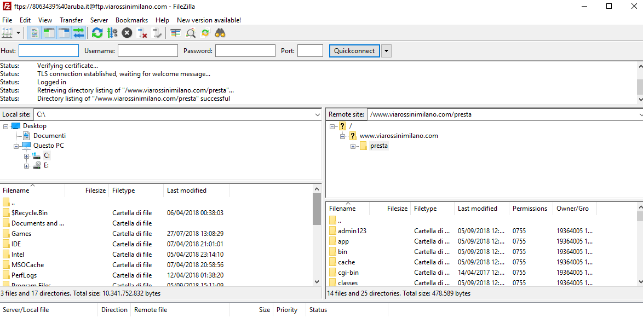The image size is (643, 335).
Task: Open the Site Manager icon
Action: click(x=7, y=33)
